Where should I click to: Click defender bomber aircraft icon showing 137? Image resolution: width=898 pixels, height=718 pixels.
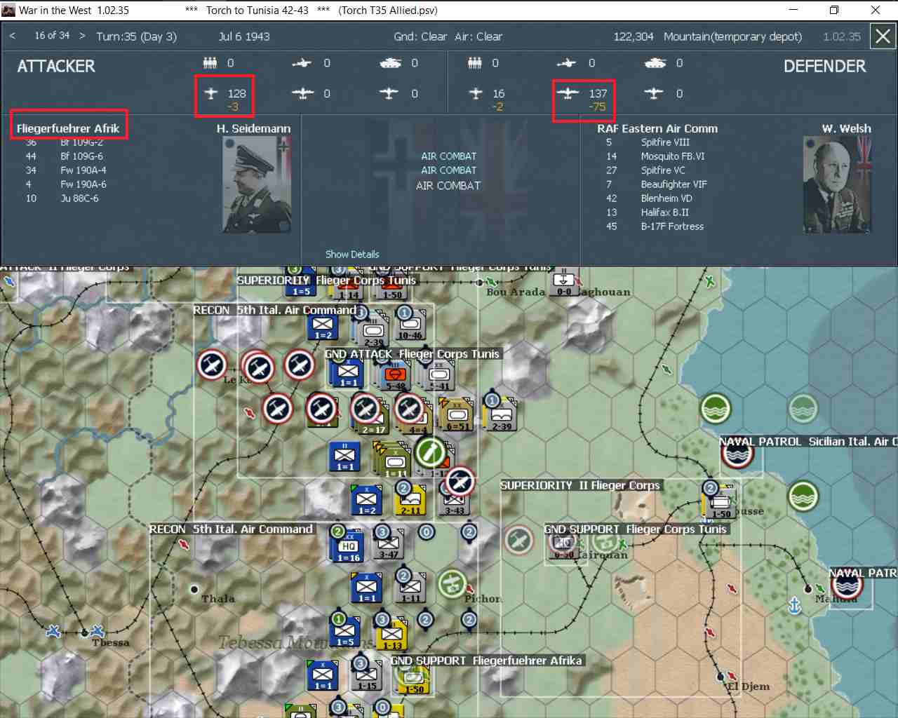[x=567, y=93]
